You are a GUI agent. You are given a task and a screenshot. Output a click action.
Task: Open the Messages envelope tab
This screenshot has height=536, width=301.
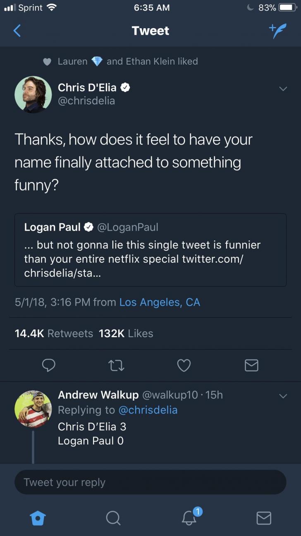pos(264,517)
